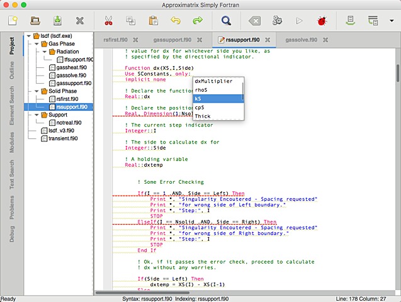Click the download-to-tray toolbar icon
401x302 pixels.
351,20
